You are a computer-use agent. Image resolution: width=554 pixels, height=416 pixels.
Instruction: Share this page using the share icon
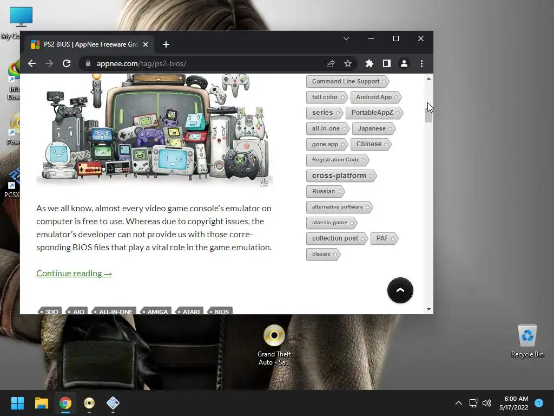(x=331, y=63)
